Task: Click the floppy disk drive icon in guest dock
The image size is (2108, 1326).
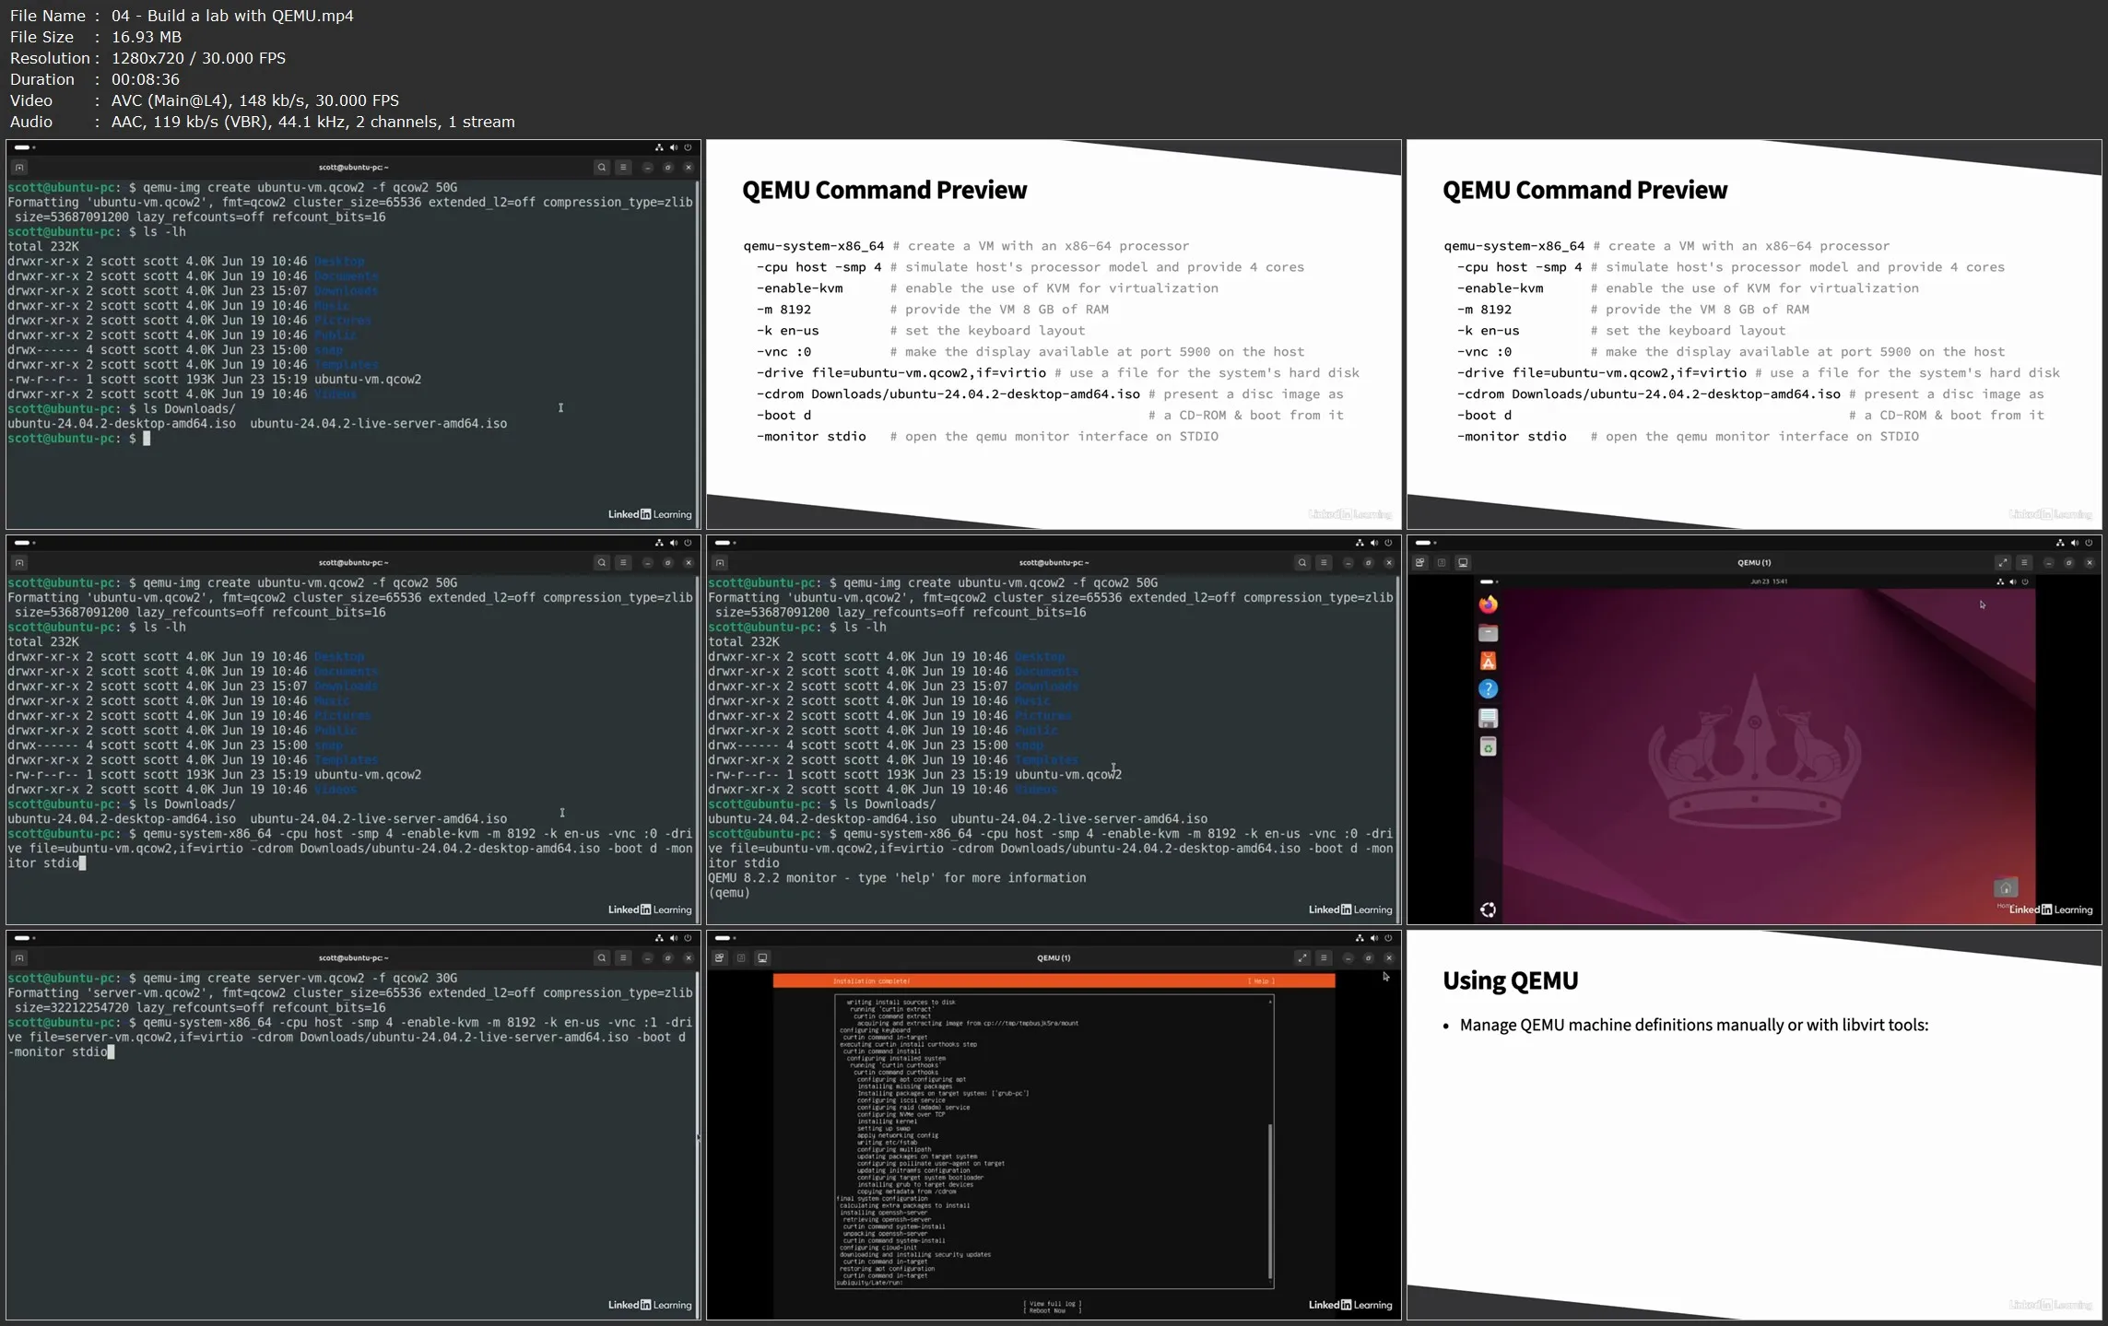Action: [1488, 718]
